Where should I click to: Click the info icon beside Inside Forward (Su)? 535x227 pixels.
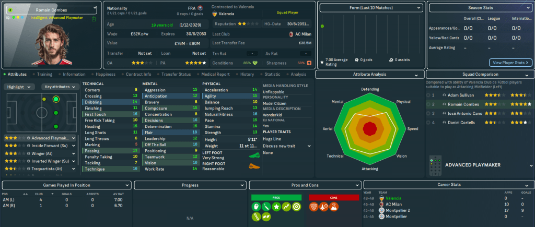pos(28,146)
